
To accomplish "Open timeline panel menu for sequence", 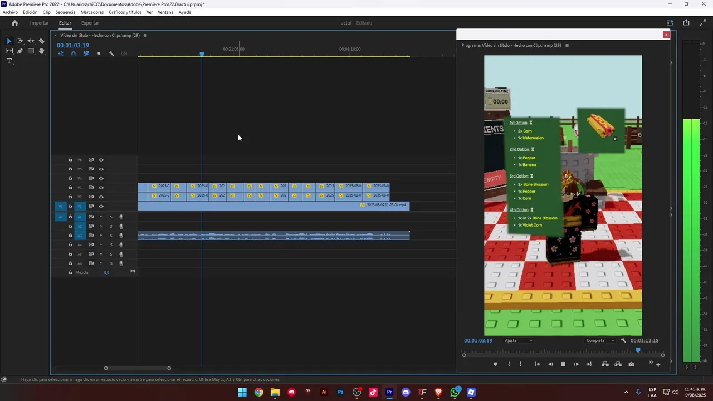I will pos(145,35).
